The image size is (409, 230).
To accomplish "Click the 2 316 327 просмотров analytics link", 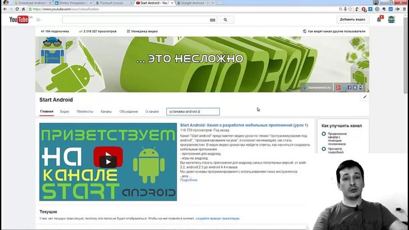I will [98, 31].
